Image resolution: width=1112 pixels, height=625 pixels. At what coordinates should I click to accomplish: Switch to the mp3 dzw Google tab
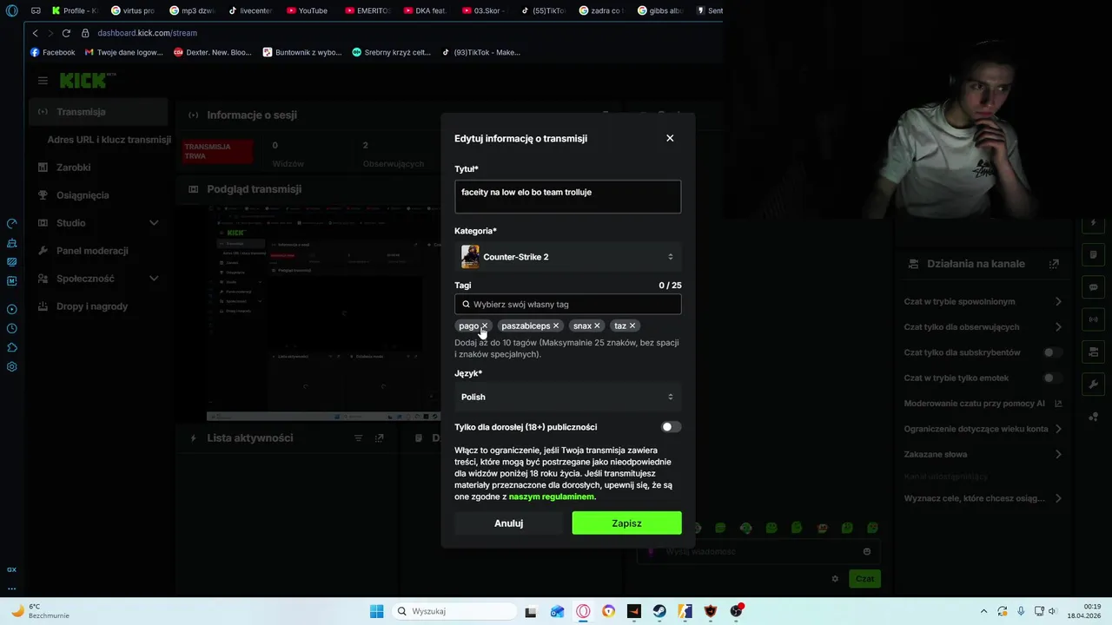(x=191, y=10)
